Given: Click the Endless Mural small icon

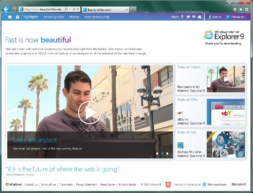Looking at the screenshot, I should point(180,145).
